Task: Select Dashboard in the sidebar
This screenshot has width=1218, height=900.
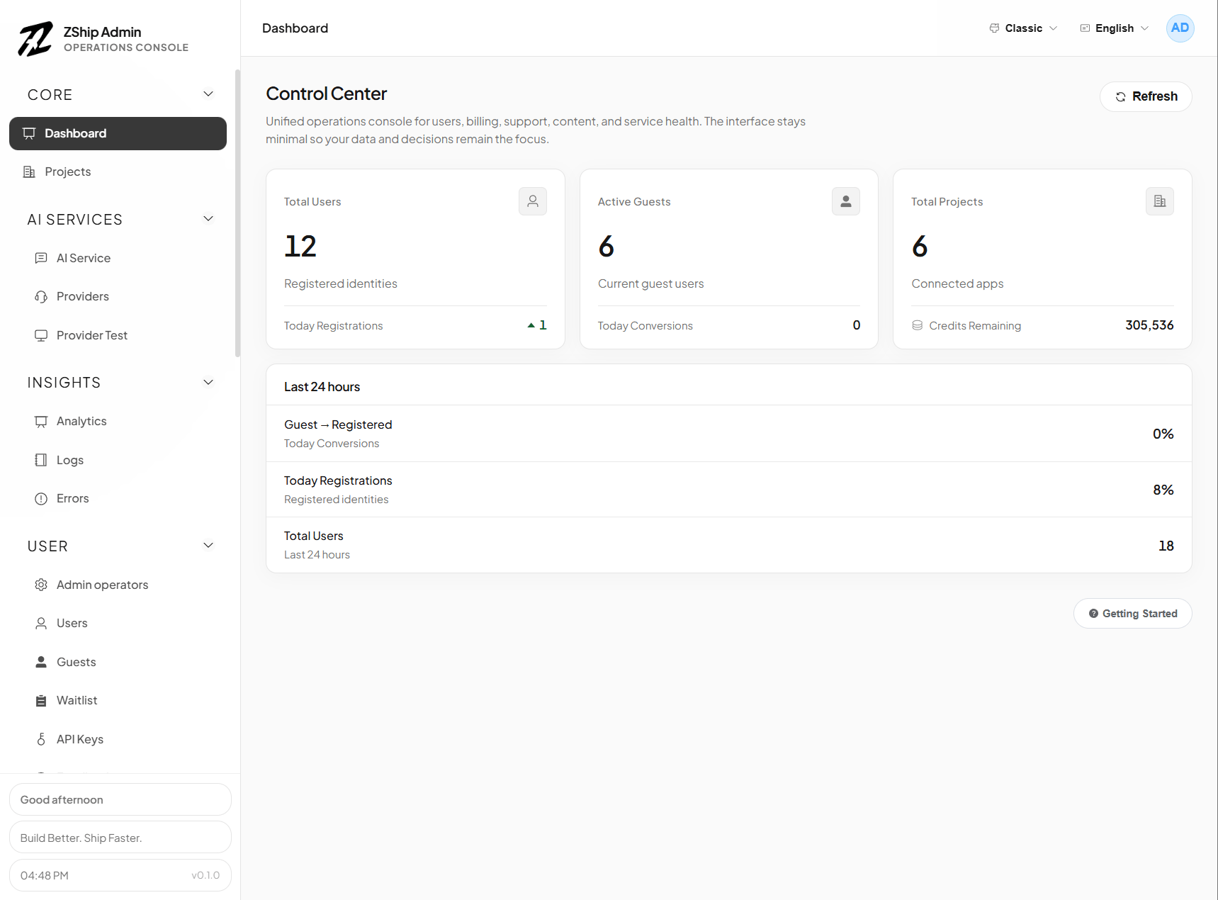Action: (75, 133)
